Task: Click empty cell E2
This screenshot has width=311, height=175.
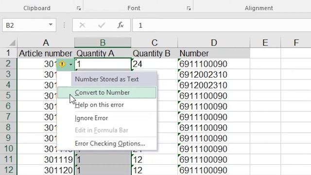Action: 265,64
